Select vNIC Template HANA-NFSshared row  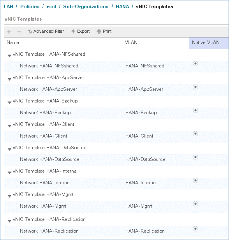[116, 54]
